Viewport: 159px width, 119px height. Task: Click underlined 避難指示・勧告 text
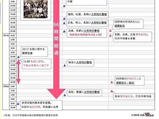tap(125, 83)
